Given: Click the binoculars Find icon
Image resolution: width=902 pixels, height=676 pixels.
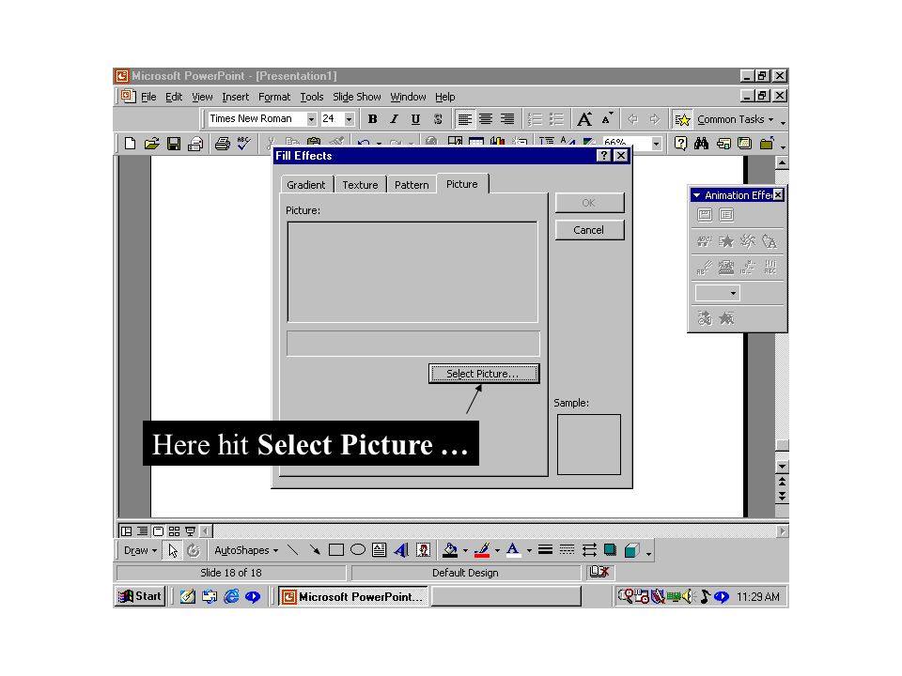Looking at the screenshot, I should pos(701,143).
